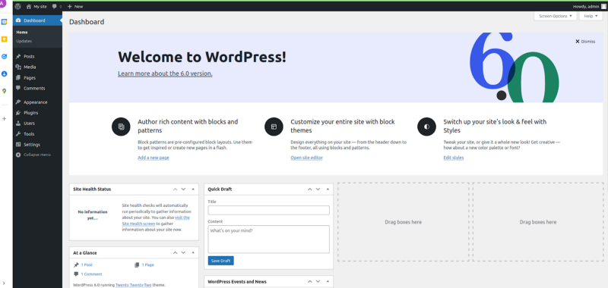Click the Open site editor link
Viewport: 608px width, 288px height.
[x=306, y=158]
